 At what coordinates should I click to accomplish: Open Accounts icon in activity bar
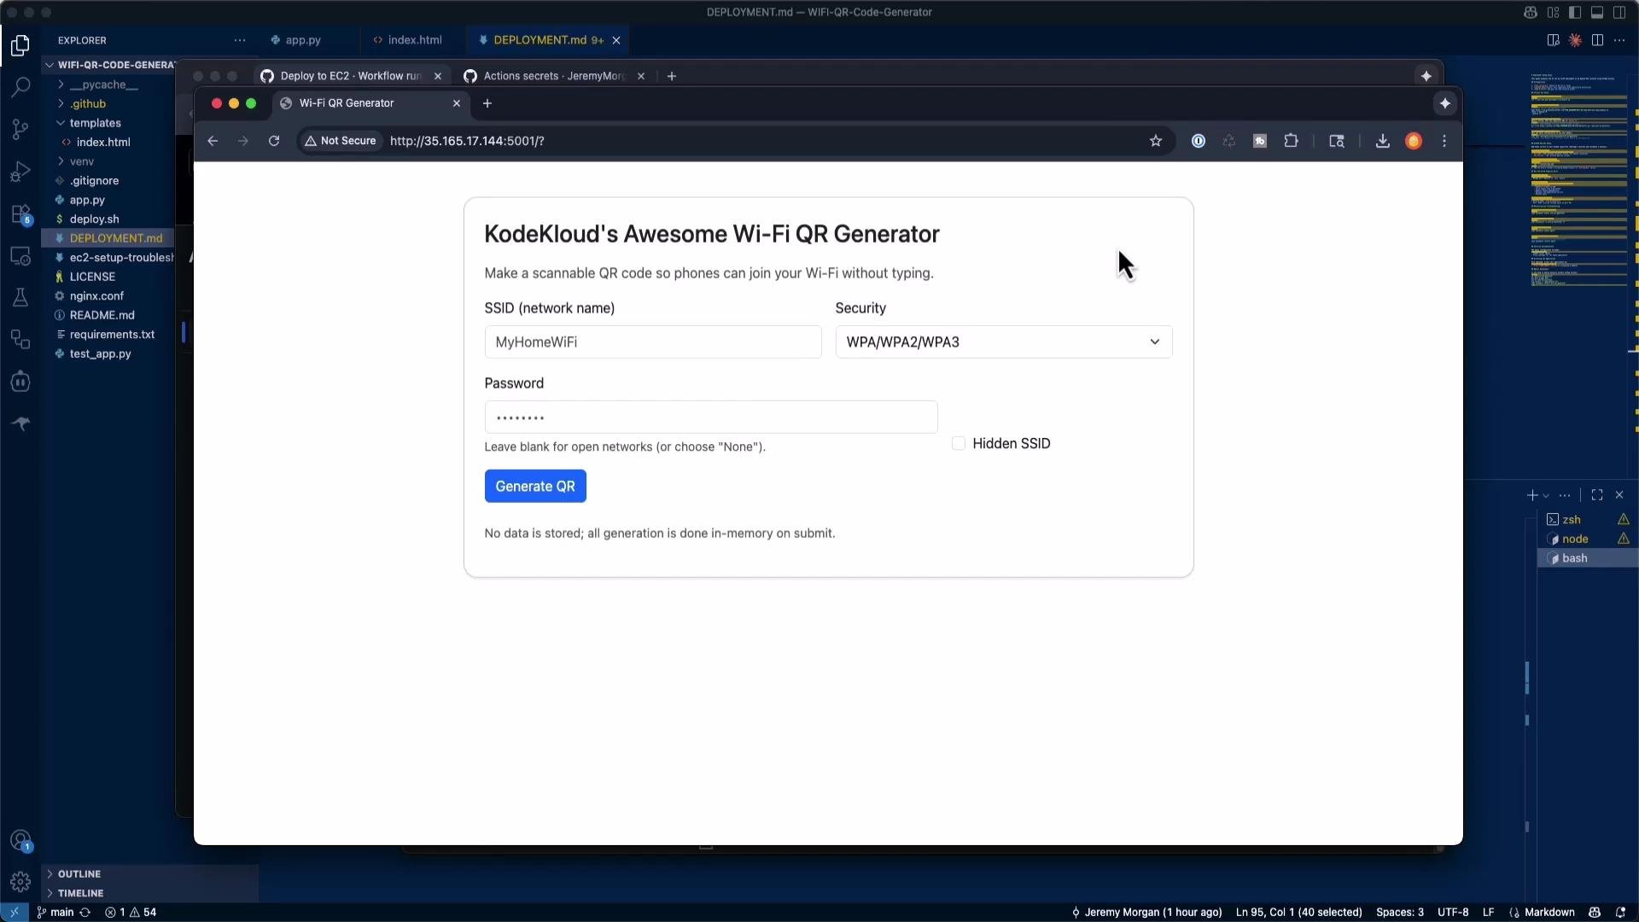click(20, 841)
